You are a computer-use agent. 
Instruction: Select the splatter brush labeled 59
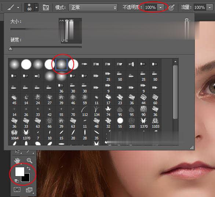85,99
